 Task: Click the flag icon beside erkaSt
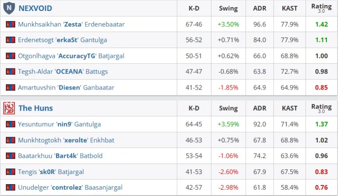point(11,40)
